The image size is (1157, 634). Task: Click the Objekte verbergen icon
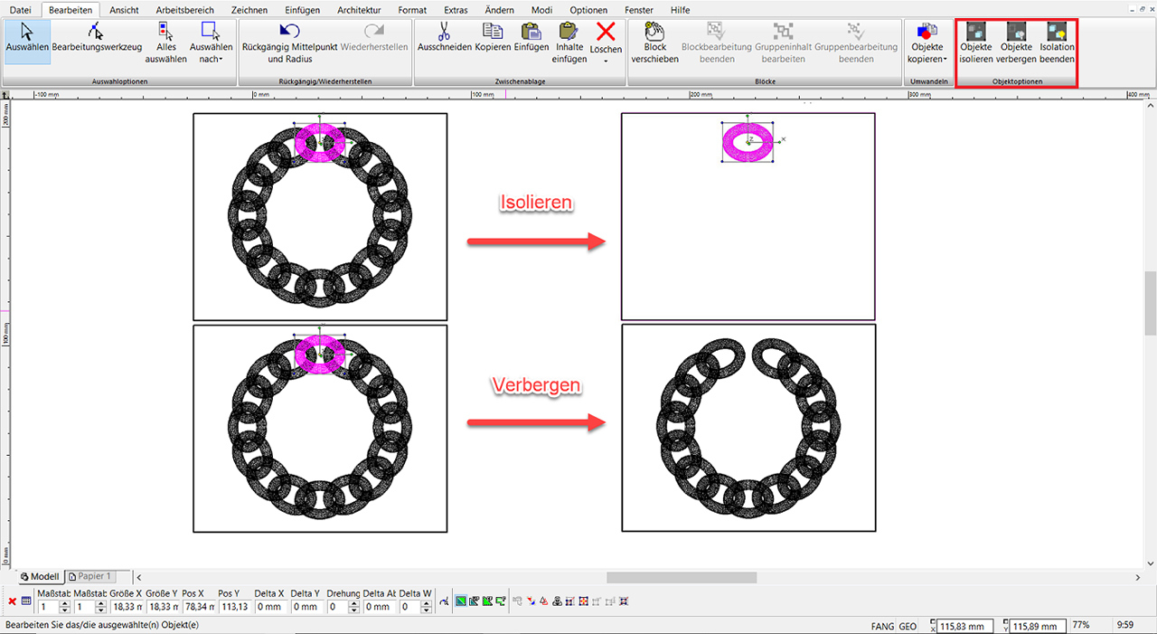pos(1016,33)
